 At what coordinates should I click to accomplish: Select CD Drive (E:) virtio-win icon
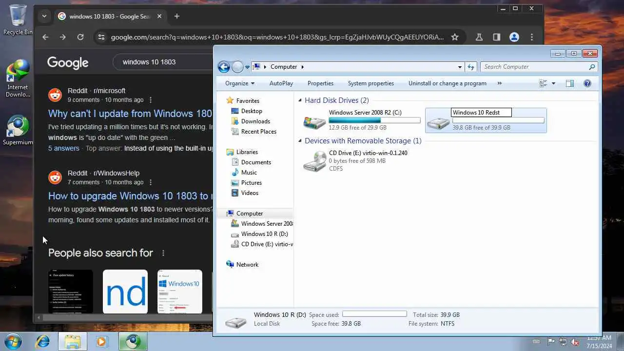click(314, 161)
